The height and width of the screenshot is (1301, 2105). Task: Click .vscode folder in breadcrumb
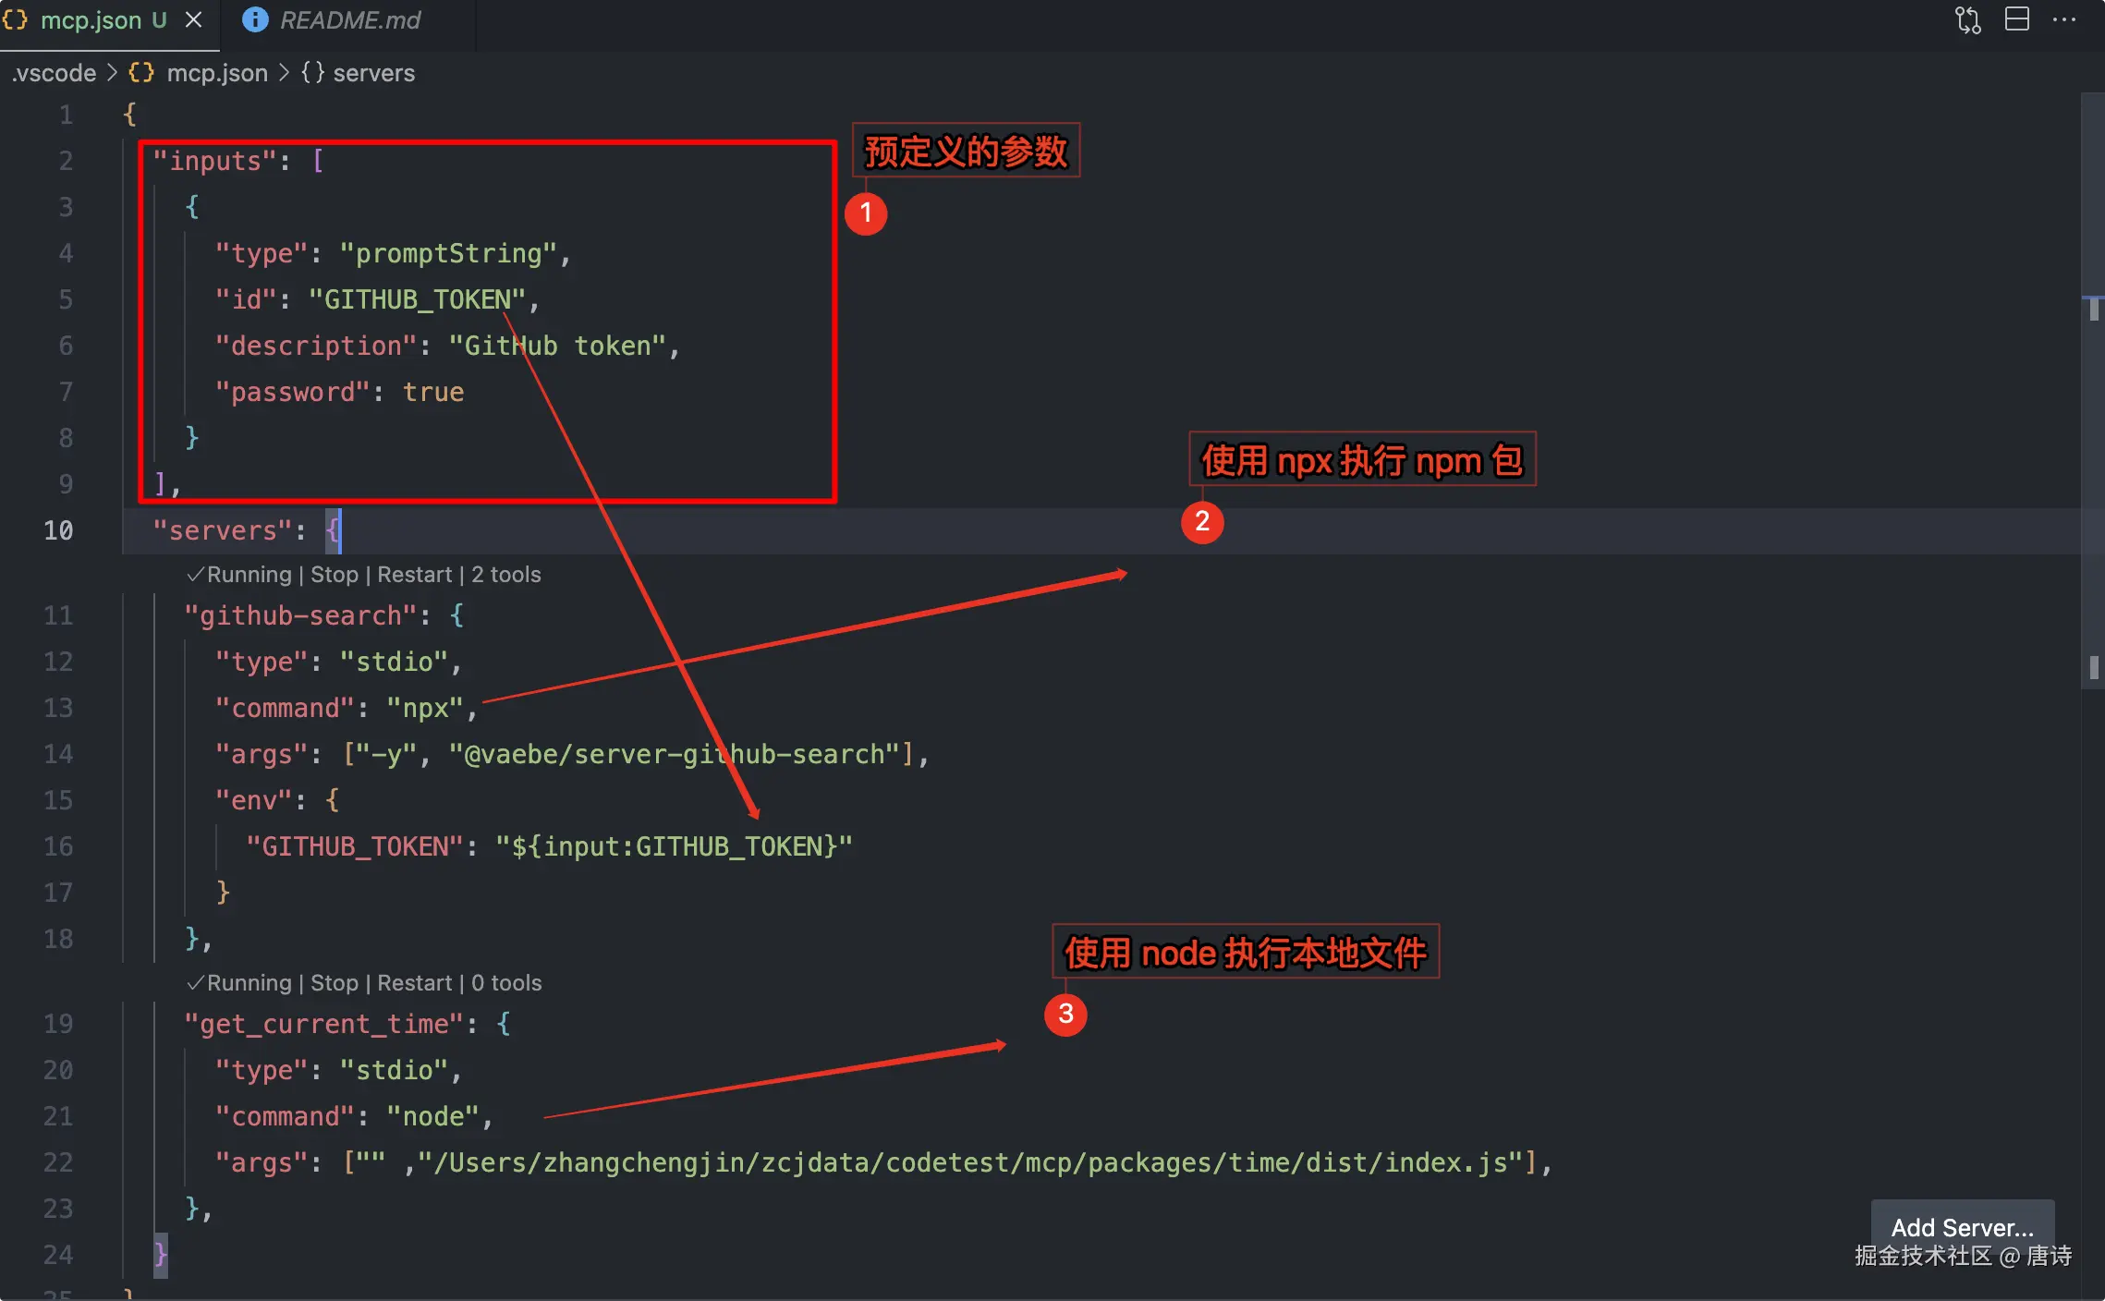tap(55, 73)
